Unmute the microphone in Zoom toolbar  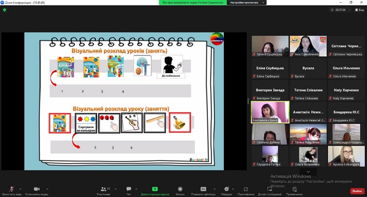click(11, 189)
